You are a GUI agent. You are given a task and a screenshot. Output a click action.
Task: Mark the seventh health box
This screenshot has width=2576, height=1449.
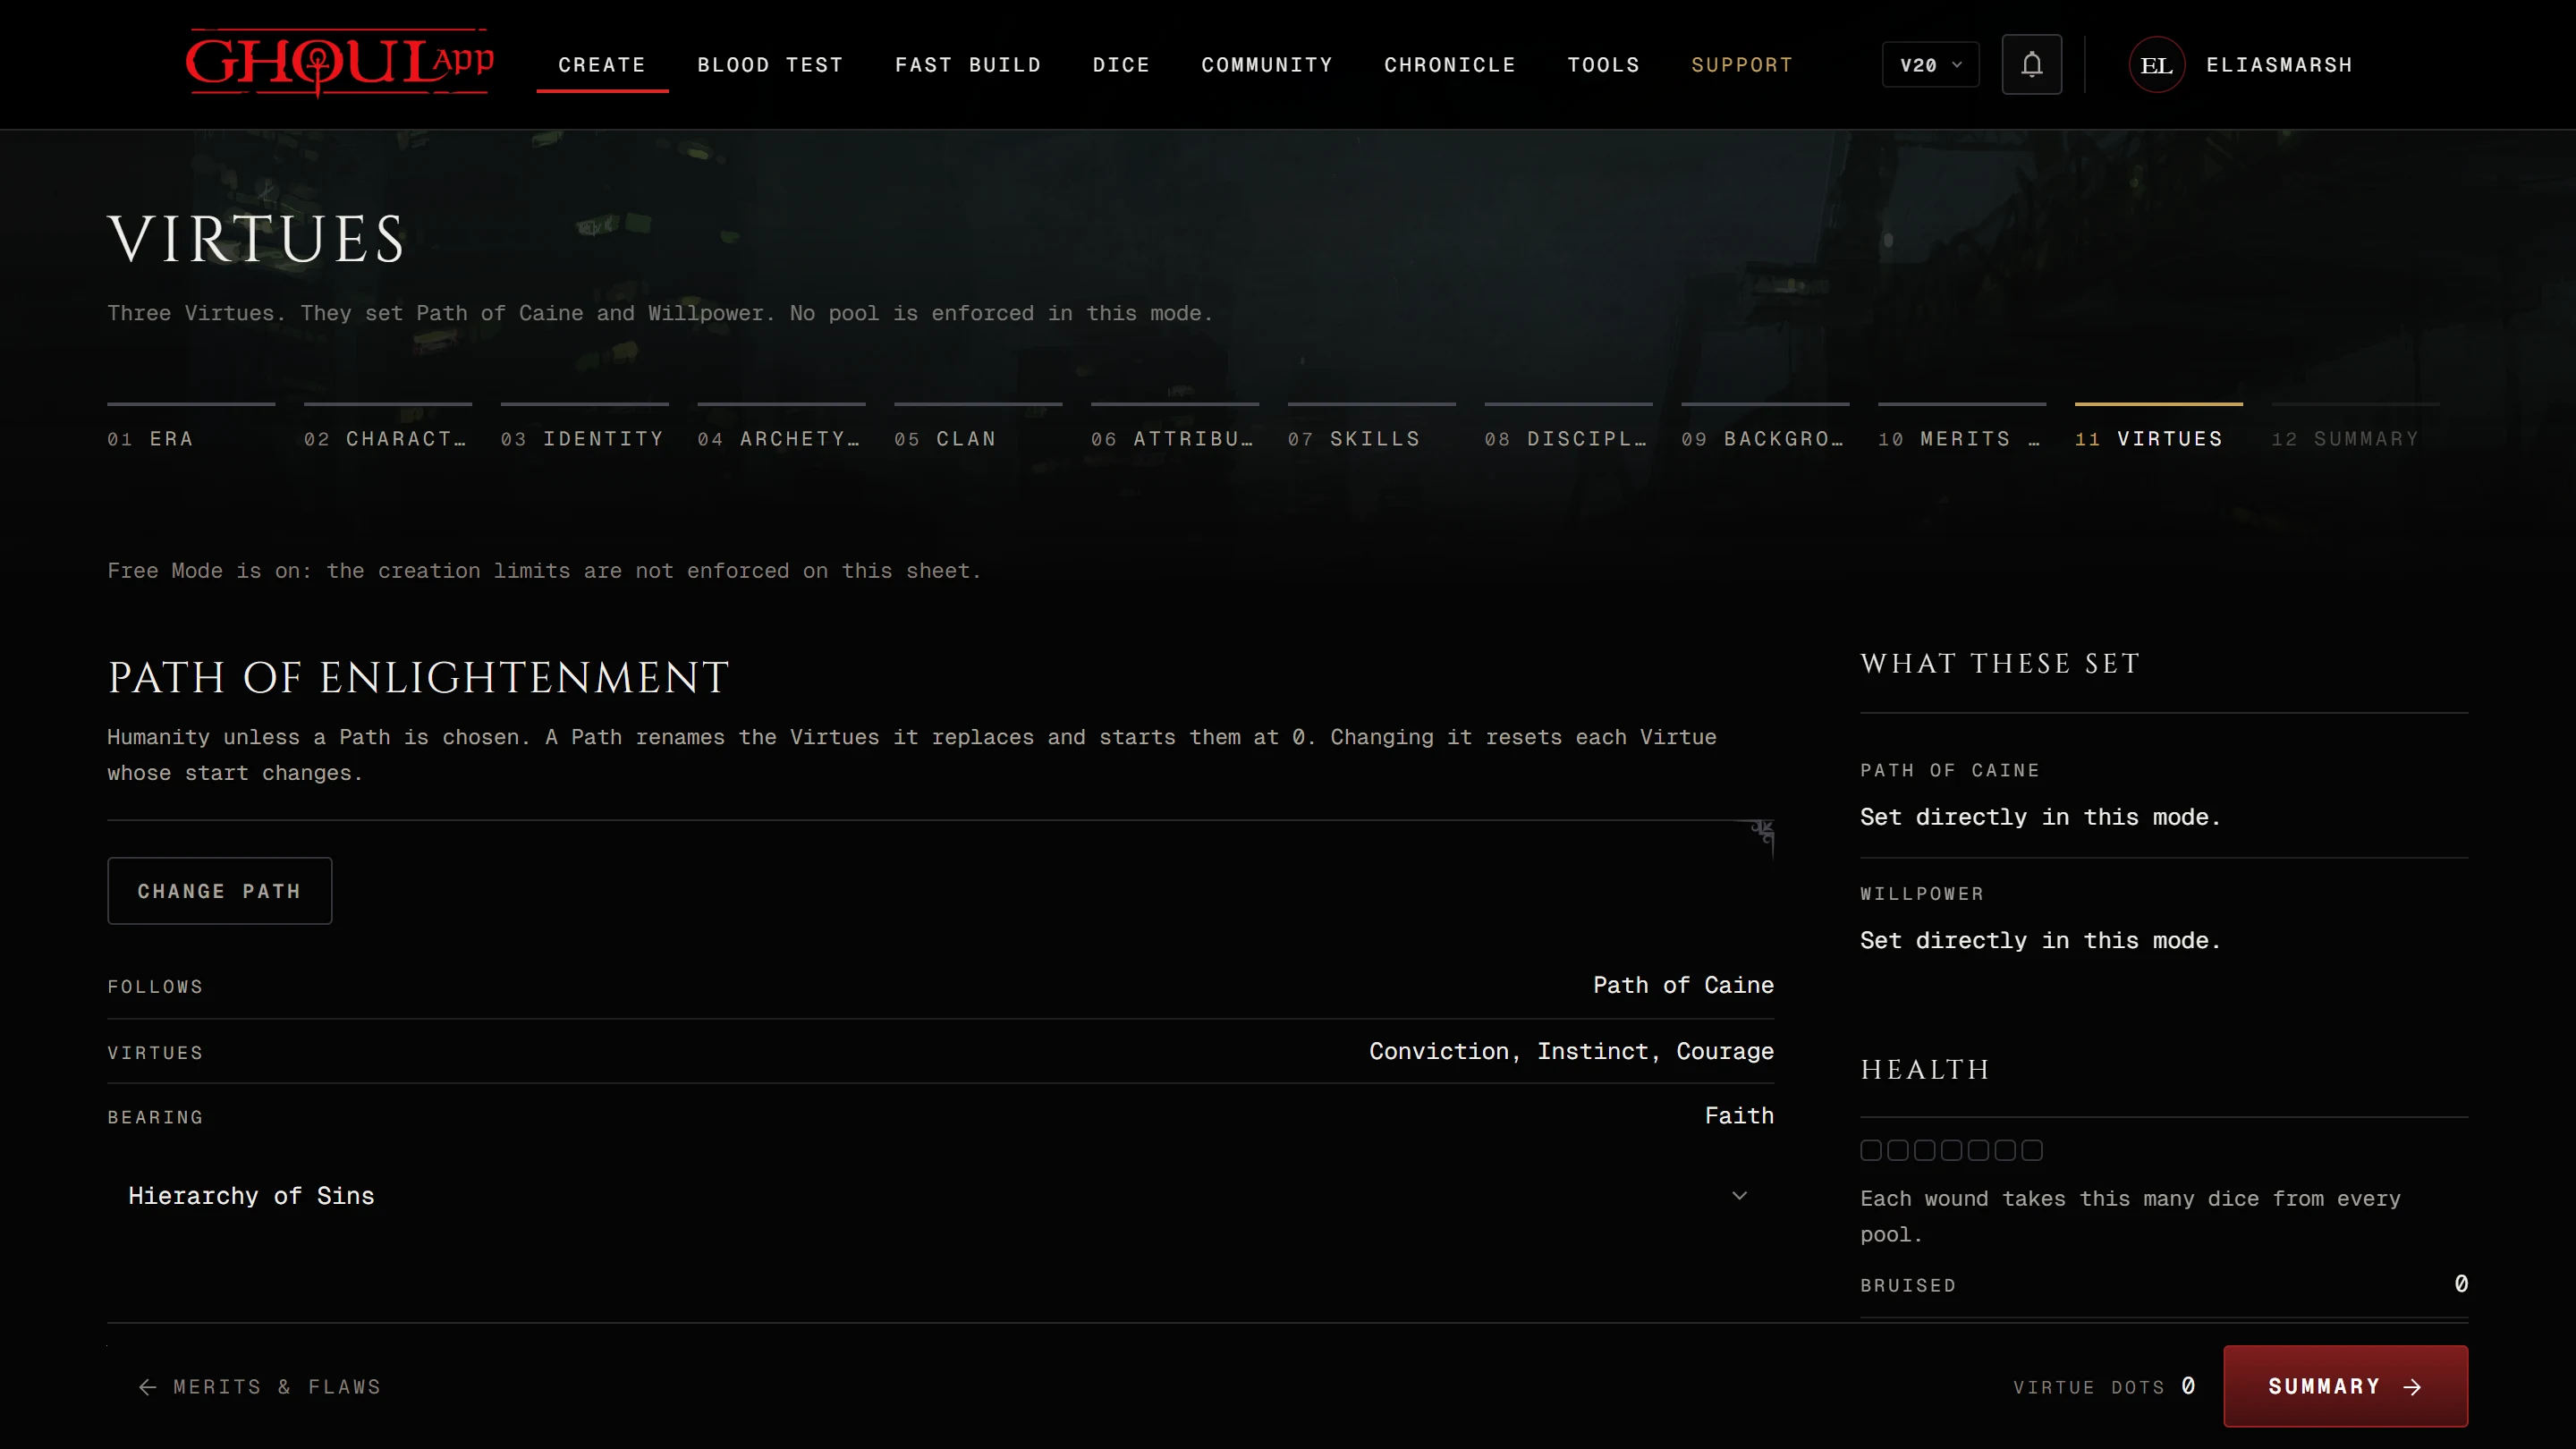(2032, 1150)
